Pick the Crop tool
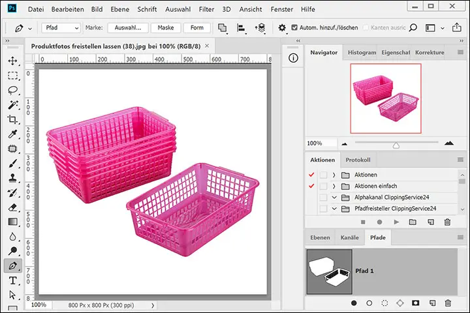The image size is (470, 313). point(12,119)
